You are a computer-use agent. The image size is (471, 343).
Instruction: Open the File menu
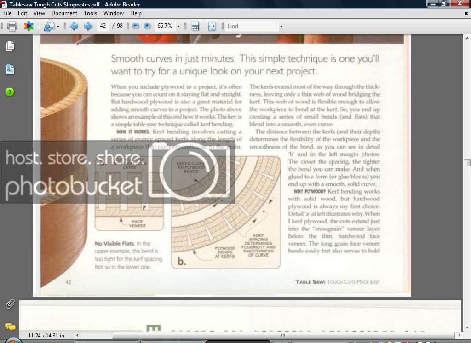(7, 13)
